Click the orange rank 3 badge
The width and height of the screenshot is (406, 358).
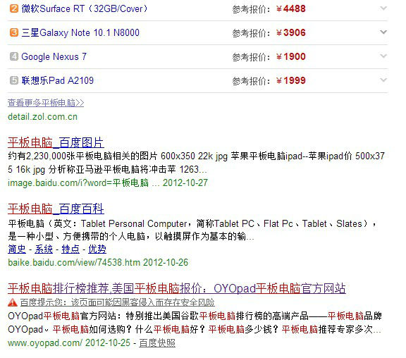[x=14, y=32]
